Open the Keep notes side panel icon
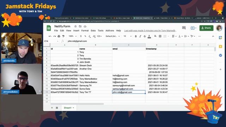Image resolution: width=226 pixels, height=127 pixels. click(220, 47)
